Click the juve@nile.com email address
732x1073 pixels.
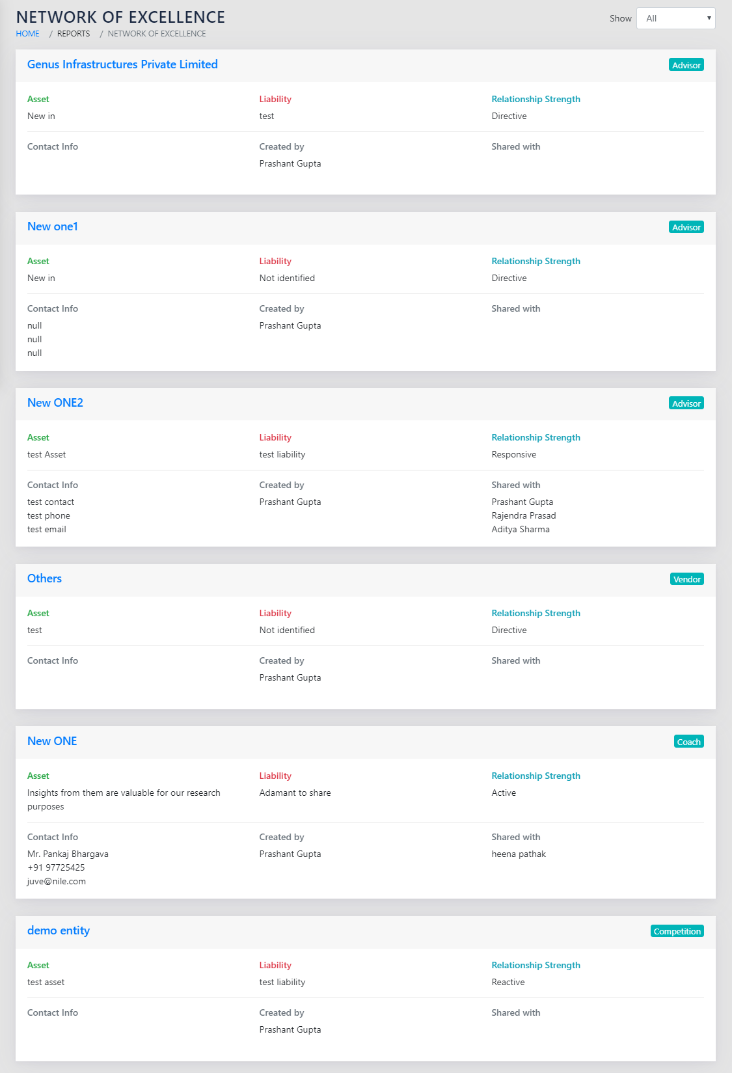(57, 881)
